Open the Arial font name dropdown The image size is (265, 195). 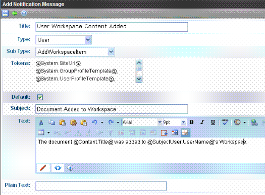160,122
